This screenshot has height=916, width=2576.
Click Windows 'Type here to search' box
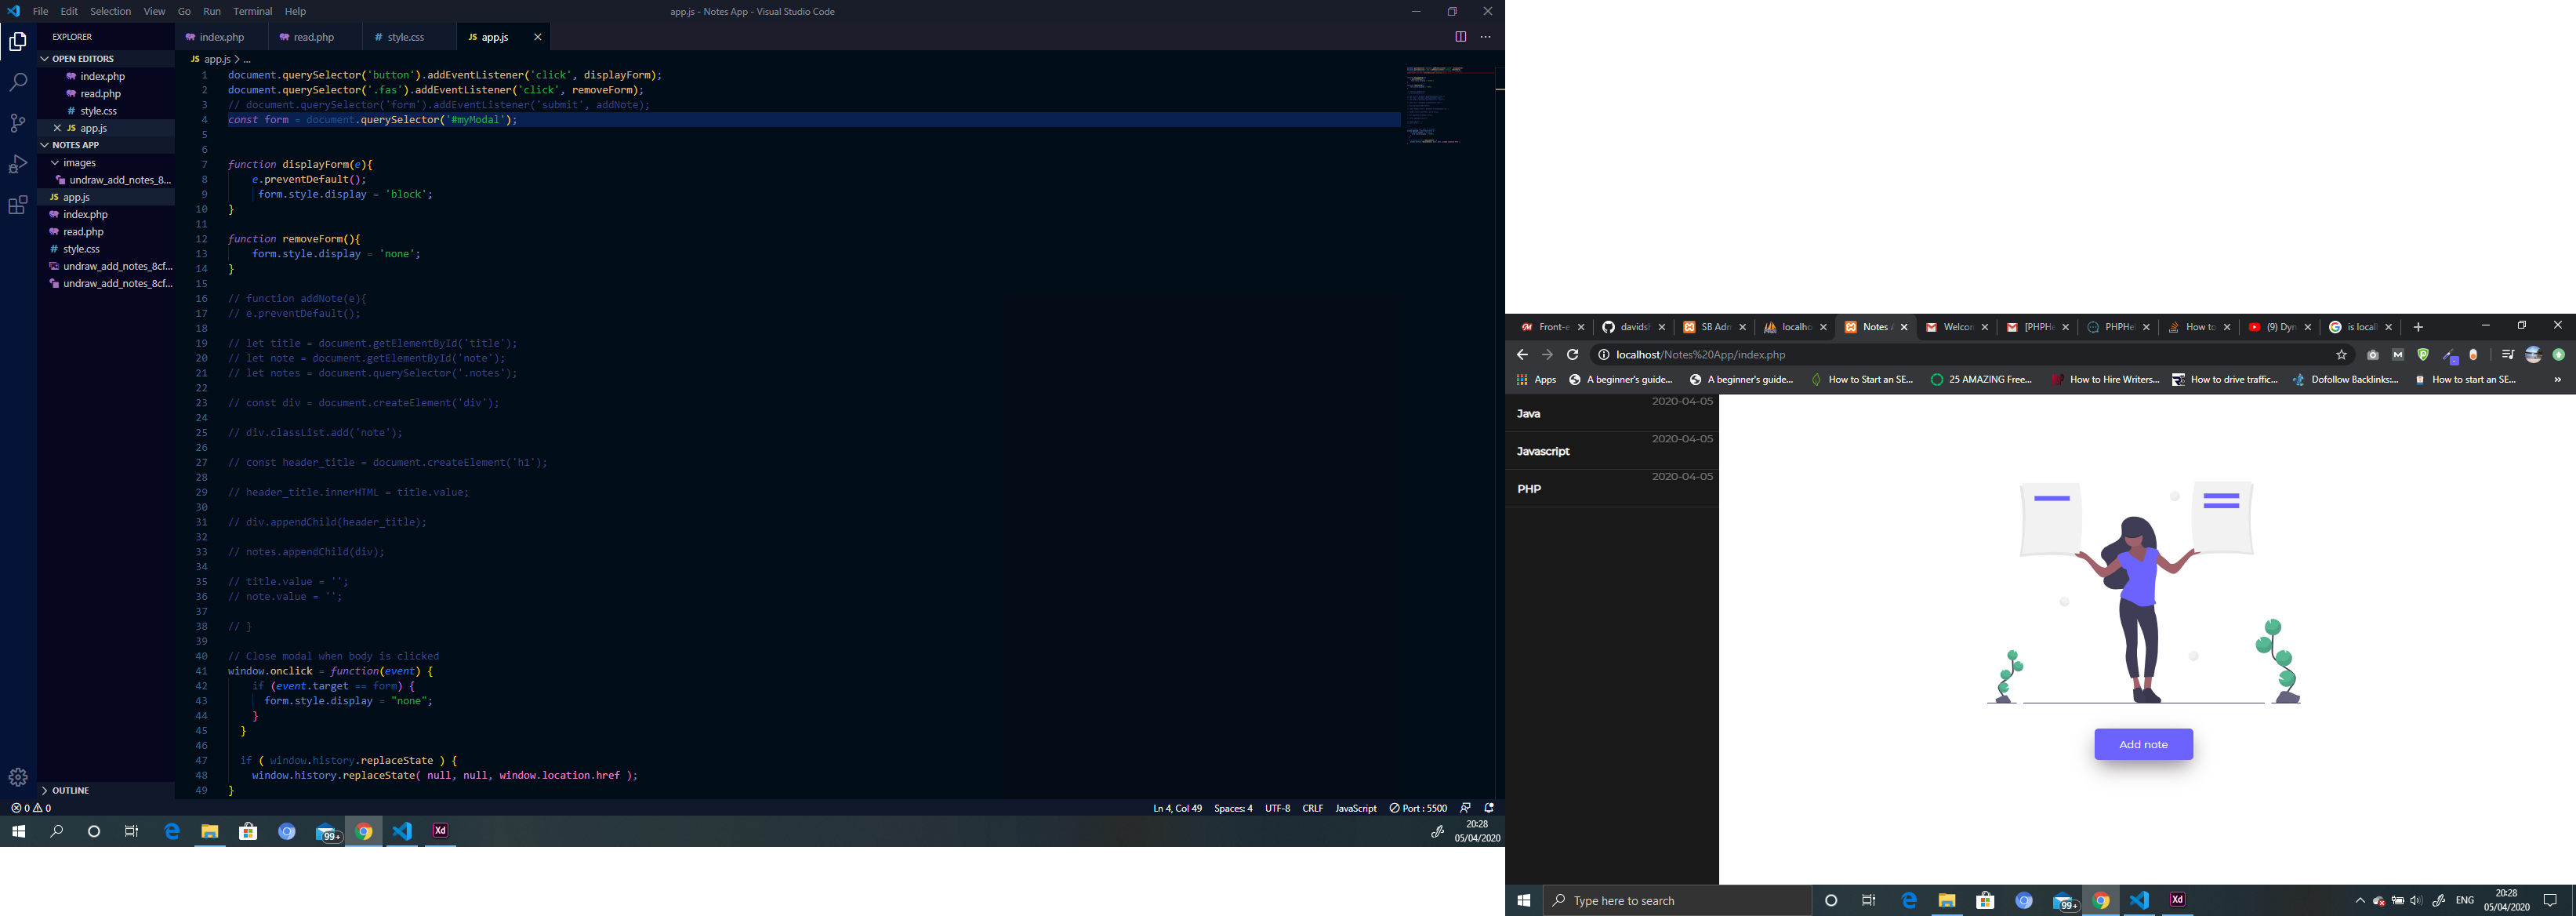(1677, 901)
